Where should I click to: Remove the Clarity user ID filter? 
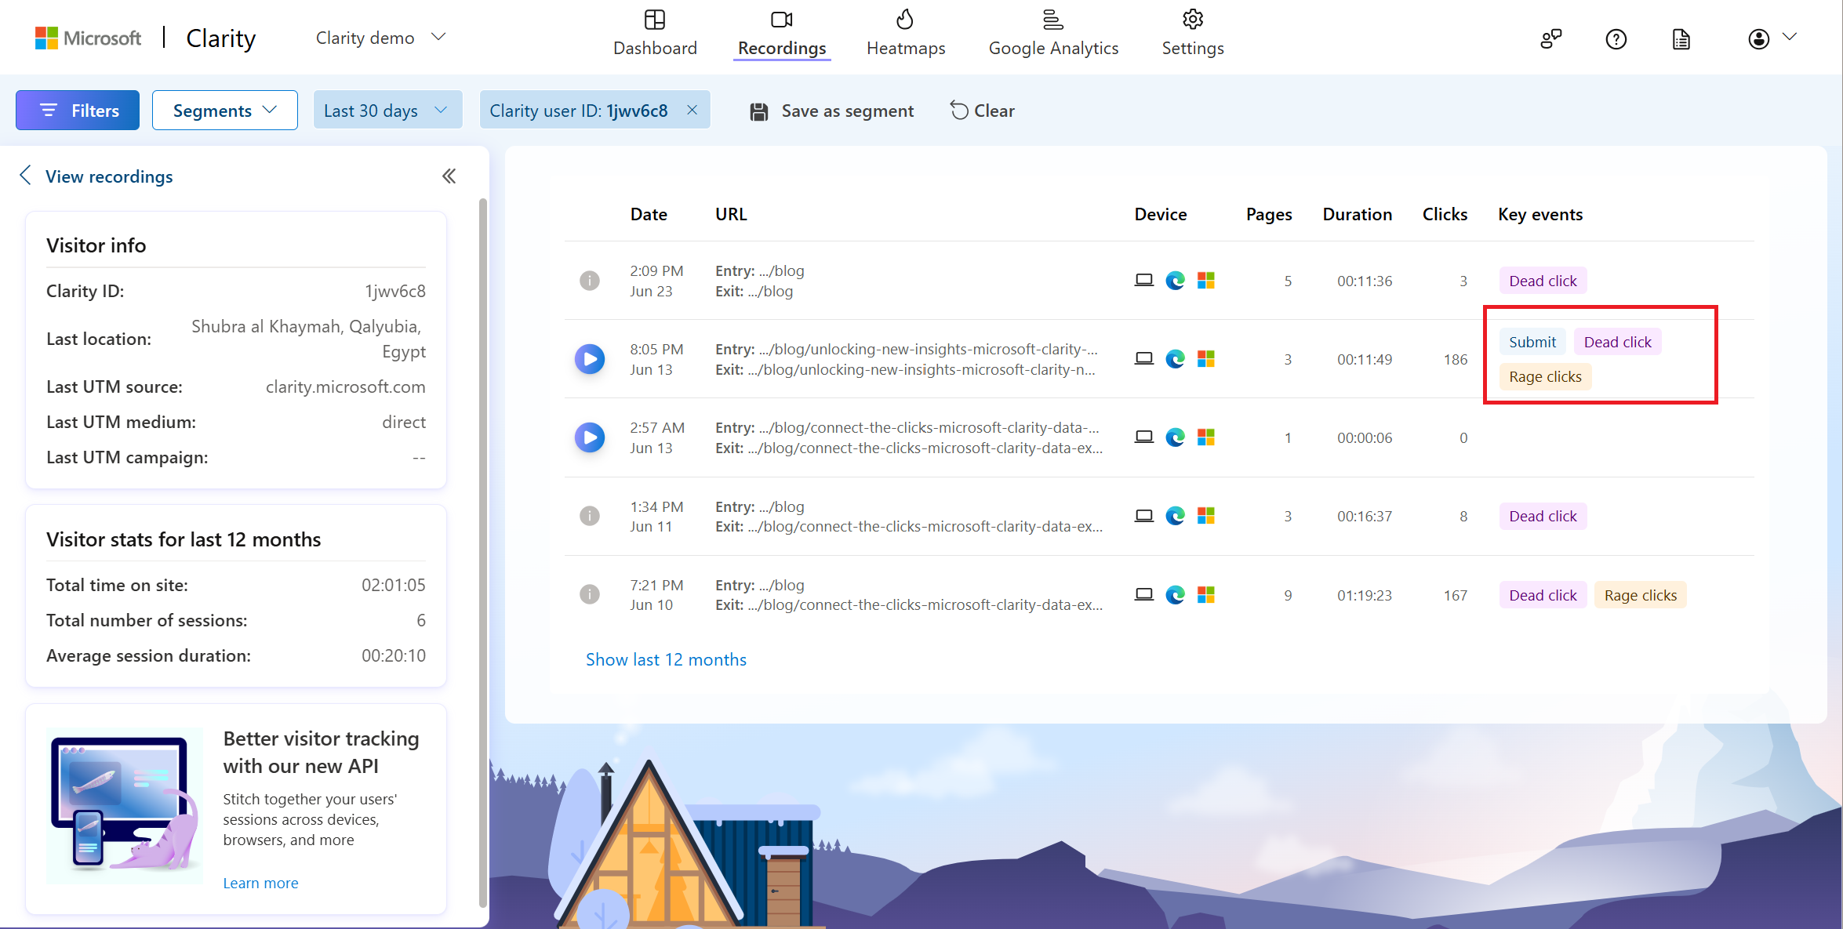(x=692, y=111)
